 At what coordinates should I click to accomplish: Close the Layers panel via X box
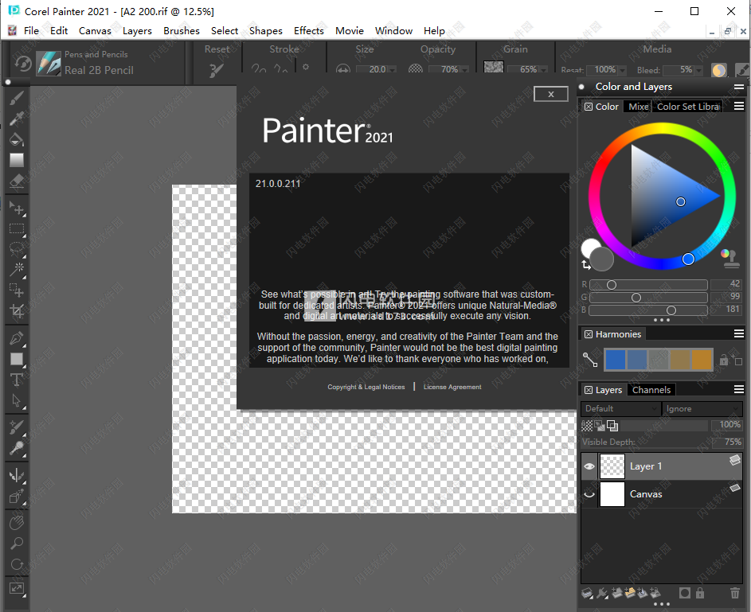tap(589, 390)
